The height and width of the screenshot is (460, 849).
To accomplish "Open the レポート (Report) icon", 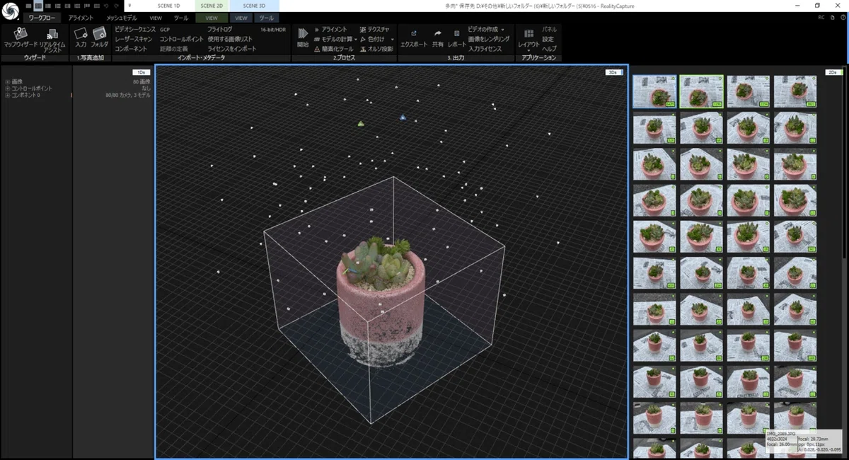I will coord(457,38).
